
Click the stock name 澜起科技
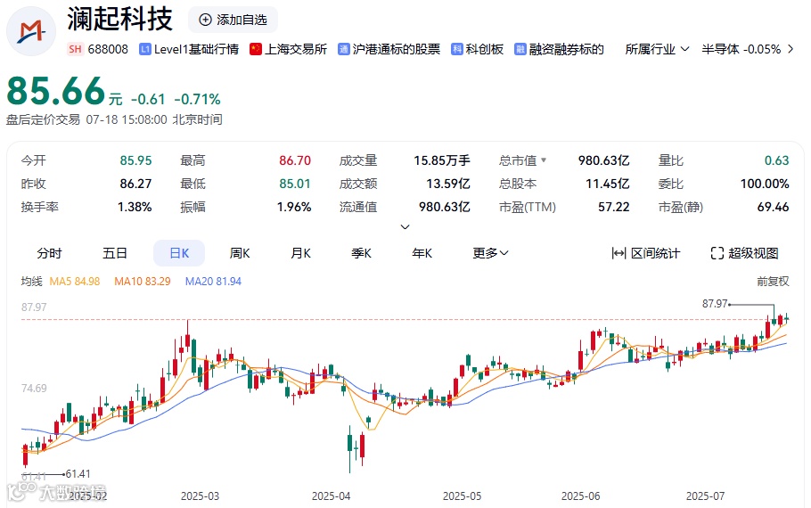120,19
